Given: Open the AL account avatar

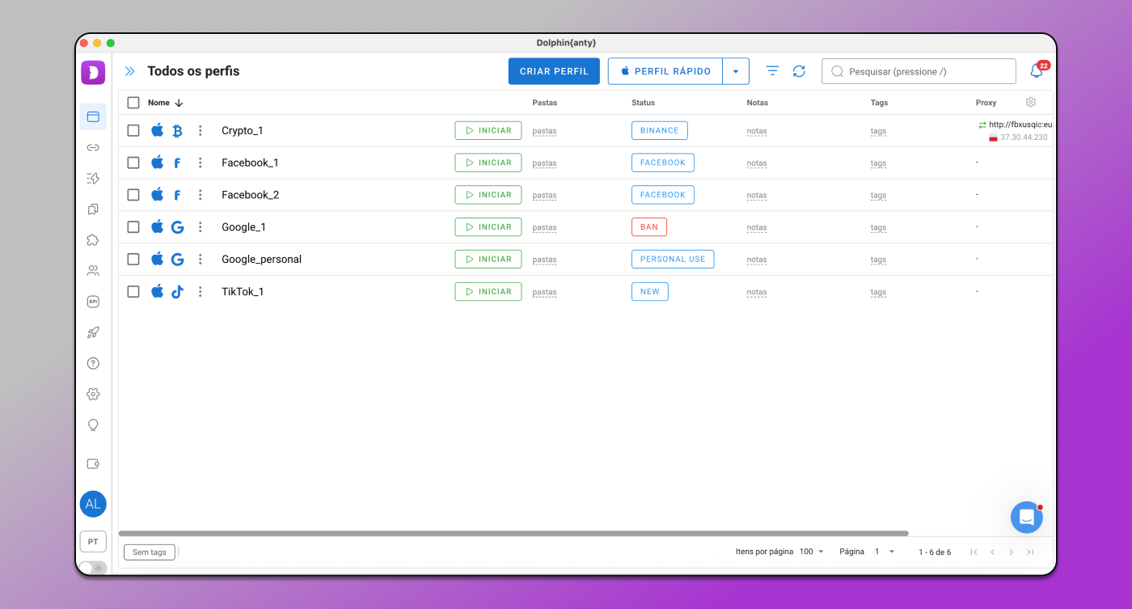Looking at the screenshot, I should (93, 504).
